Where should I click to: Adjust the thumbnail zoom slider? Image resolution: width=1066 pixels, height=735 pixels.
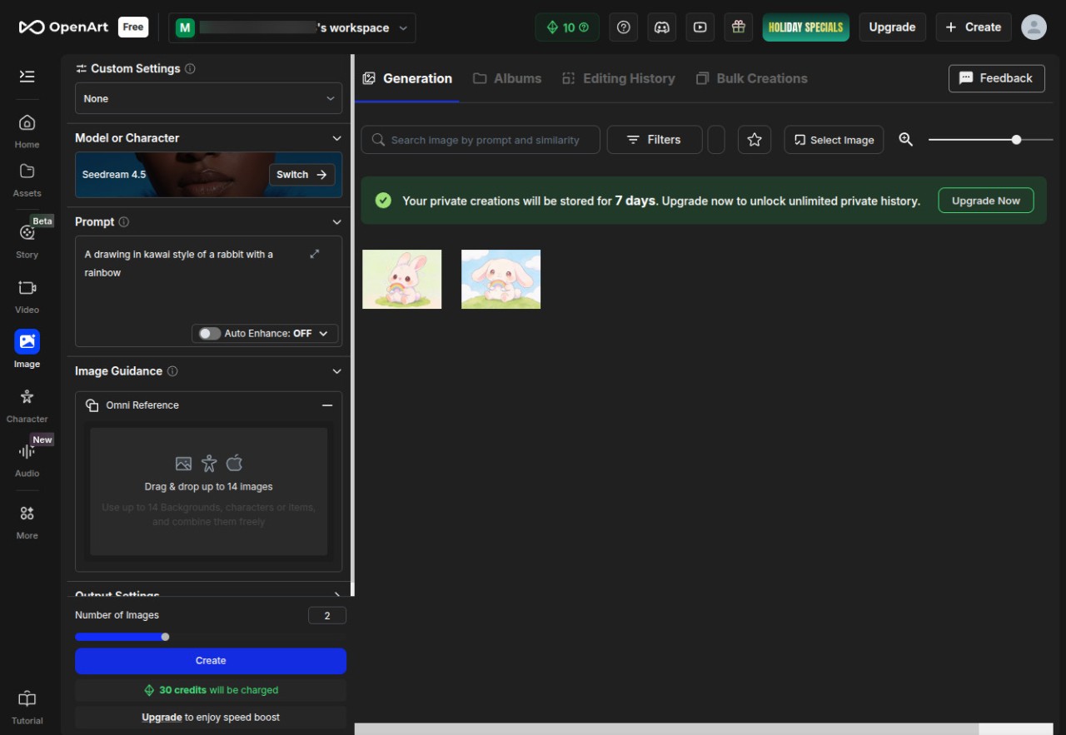coord(1016,140)
